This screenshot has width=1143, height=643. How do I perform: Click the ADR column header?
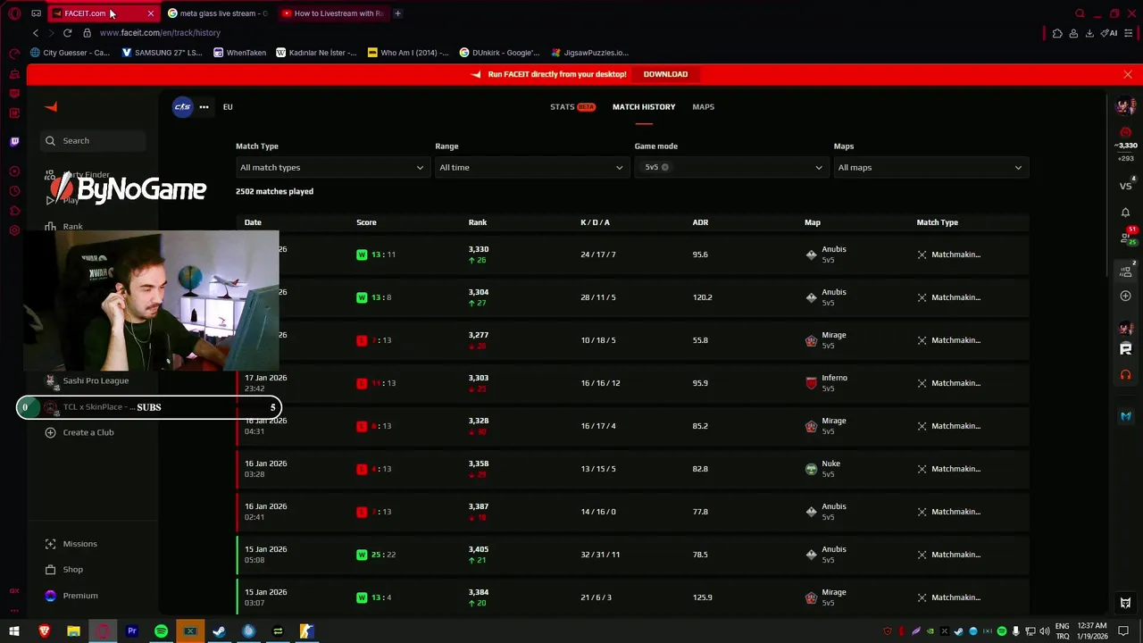click(700, 222)
